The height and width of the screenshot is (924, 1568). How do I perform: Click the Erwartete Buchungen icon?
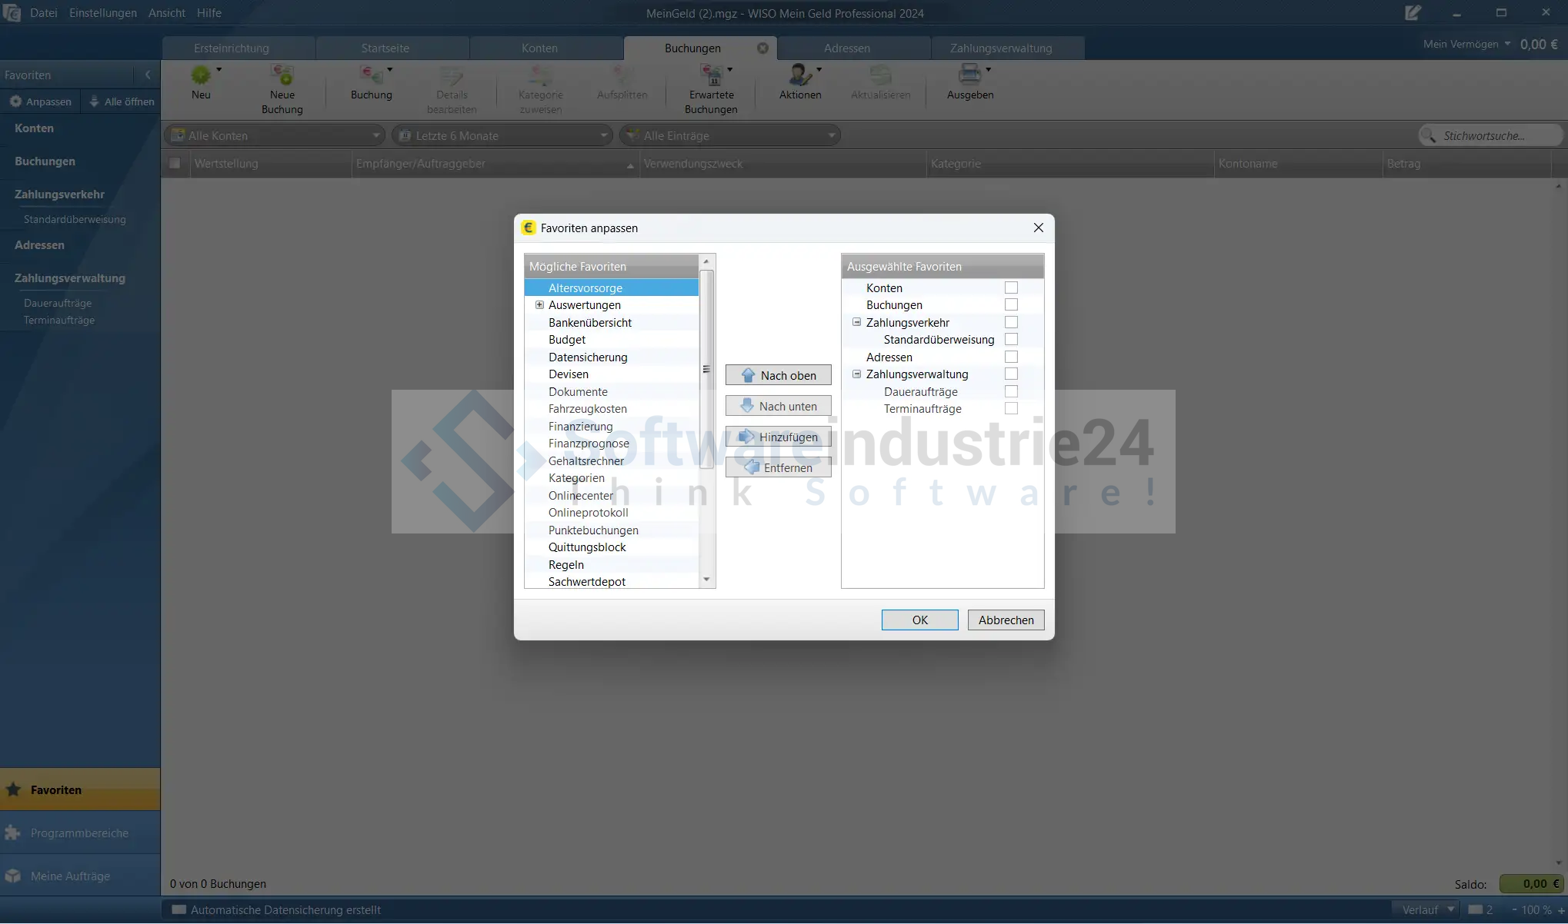[711, 75]
